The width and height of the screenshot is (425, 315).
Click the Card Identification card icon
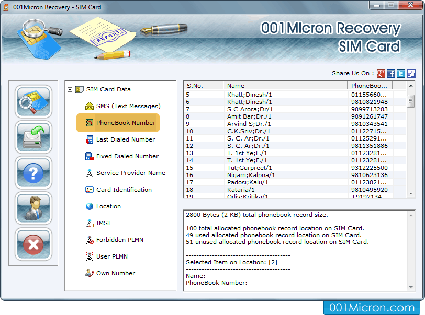[90, 190]
